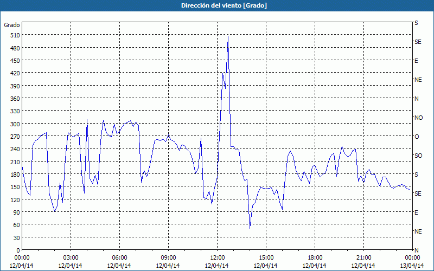This screenshot has width=434, height=271.
Task: Select the 480 value on the y-axis
Action: [x=15, y=48]
